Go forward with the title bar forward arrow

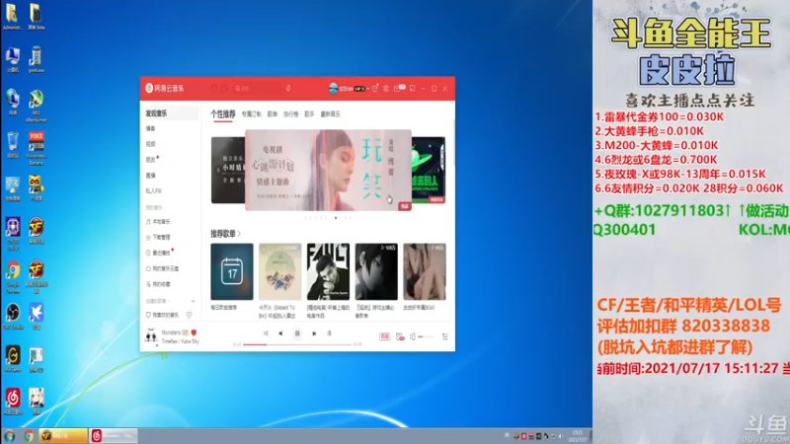tap(225, 88)
